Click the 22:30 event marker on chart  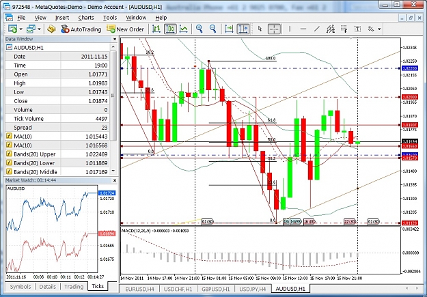[x=350, y=222]
